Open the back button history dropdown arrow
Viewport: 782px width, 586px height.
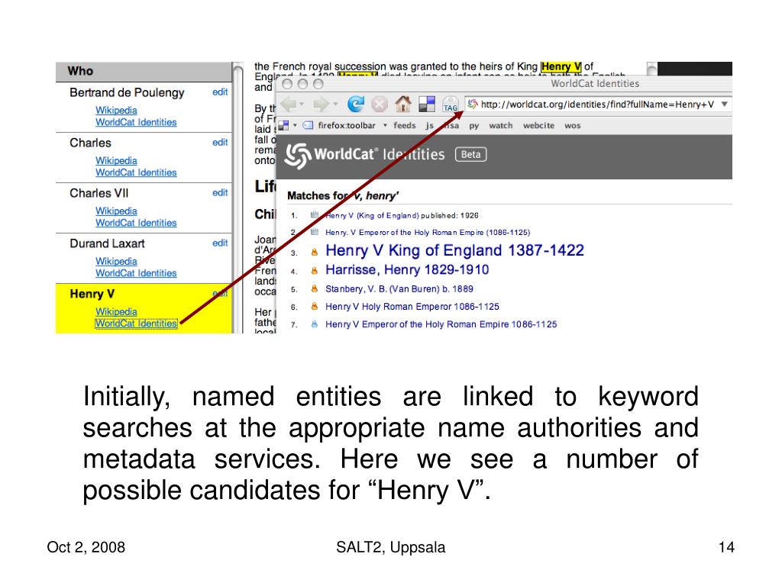point(302,104)
